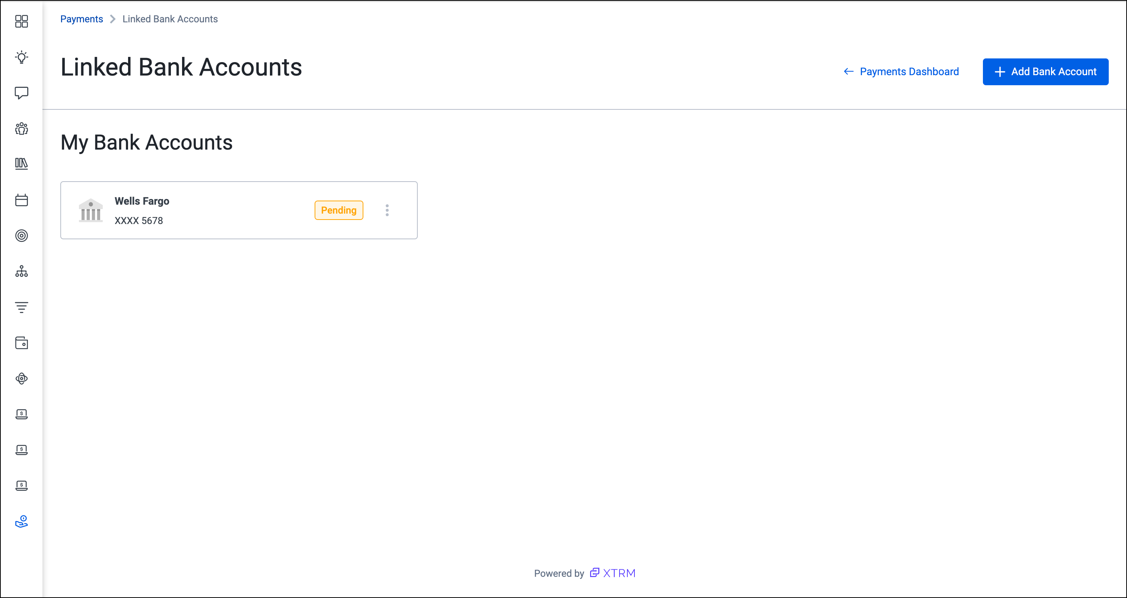The image size is (1127, 598).
Task: Open the three-dot menu on Wells Fargo card
Action: click(387, 210)
